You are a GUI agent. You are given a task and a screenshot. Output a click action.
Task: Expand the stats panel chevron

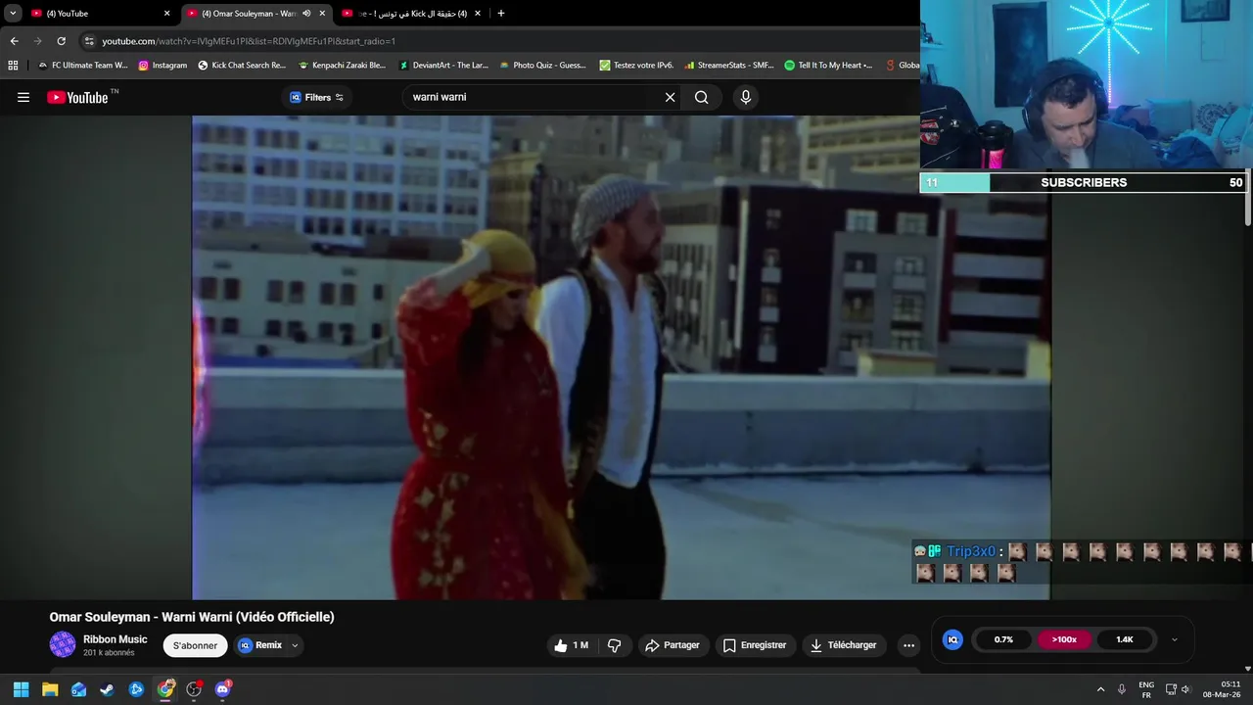pos(1175,639)
